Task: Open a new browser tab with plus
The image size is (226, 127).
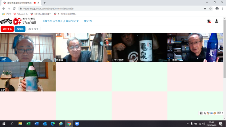Action: pyautogui.click(x=45, y=3)
